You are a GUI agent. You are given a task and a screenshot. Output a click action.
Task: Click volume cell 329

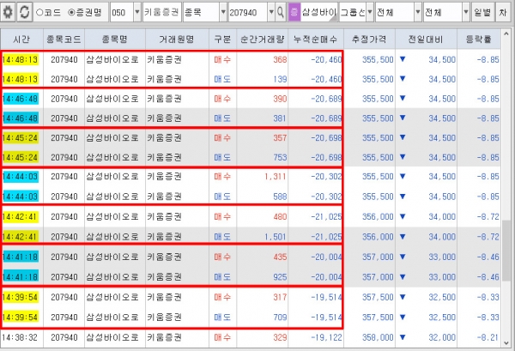coord(280,337)
